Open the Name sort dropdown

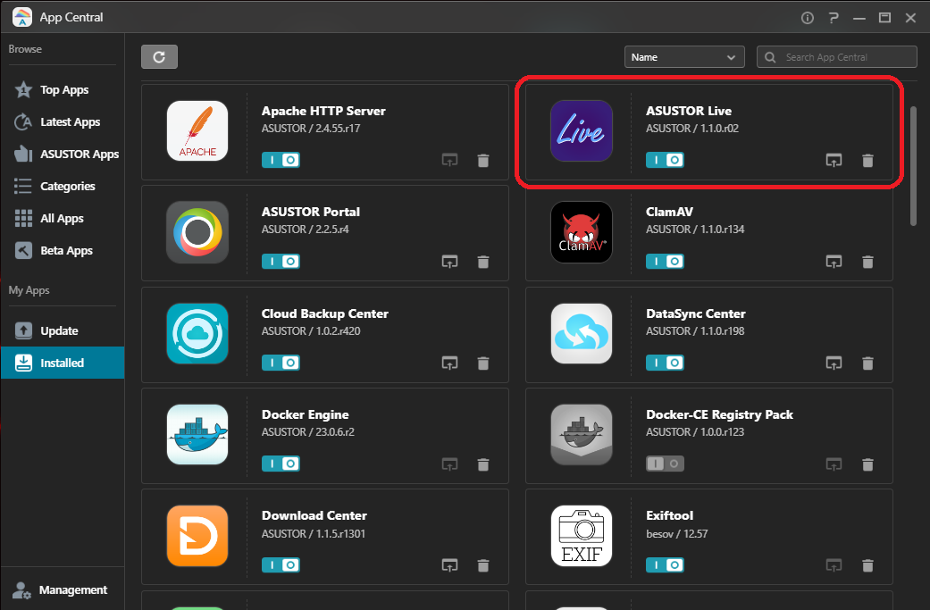click(683, 57)
